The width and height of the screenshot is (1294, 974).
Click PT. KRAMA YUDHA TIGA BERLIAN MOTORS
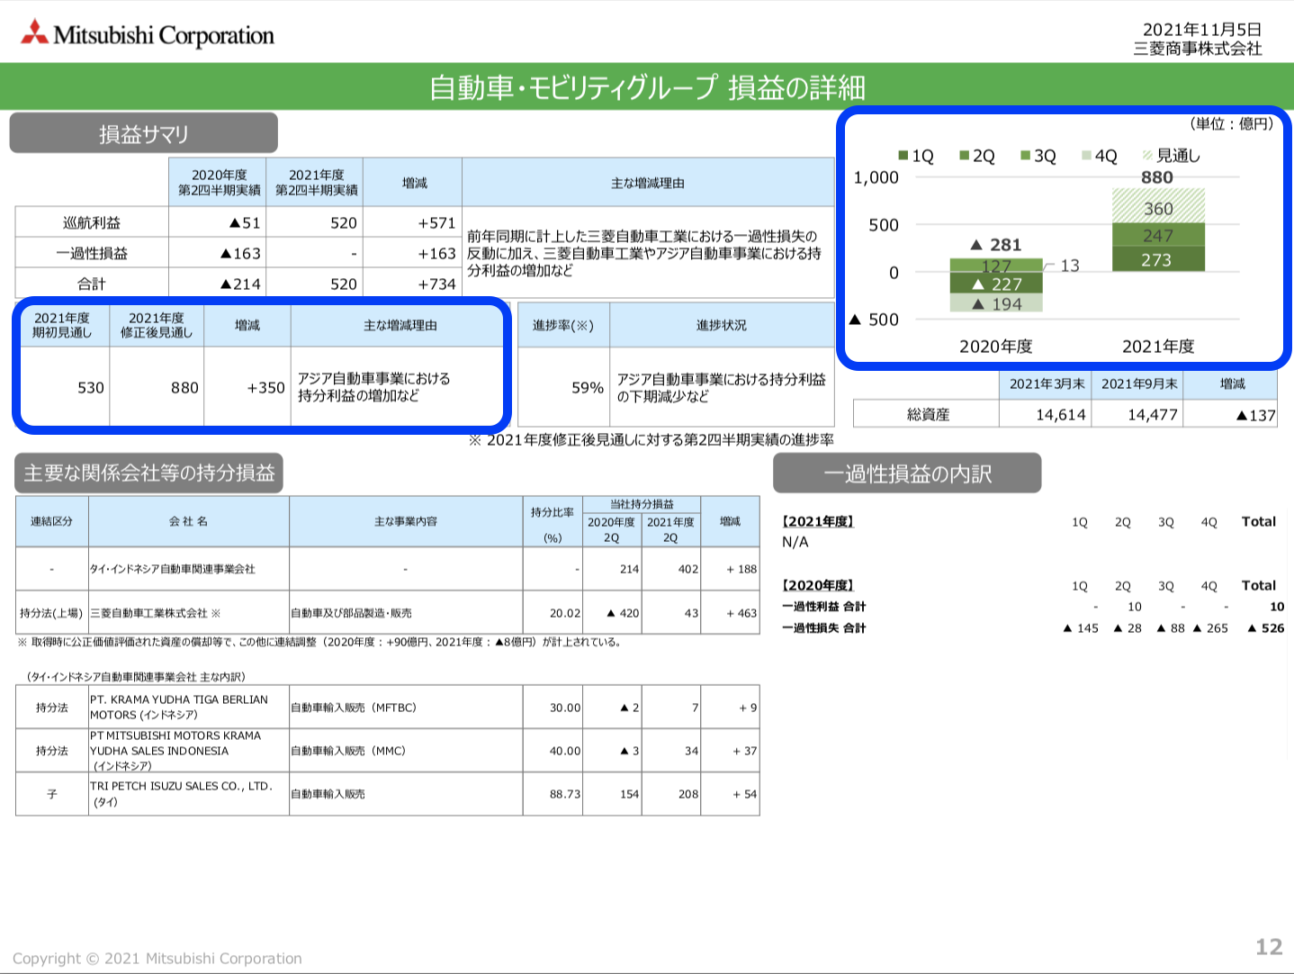(179, 708)
